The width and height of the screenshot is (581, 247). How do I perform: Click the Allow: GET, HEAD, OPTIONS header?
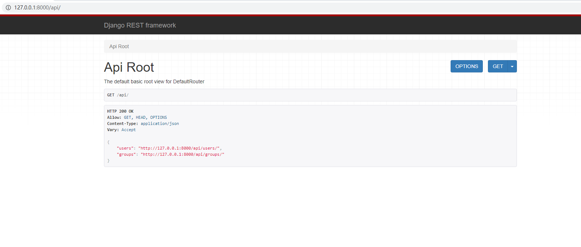[x=137, y=117]
